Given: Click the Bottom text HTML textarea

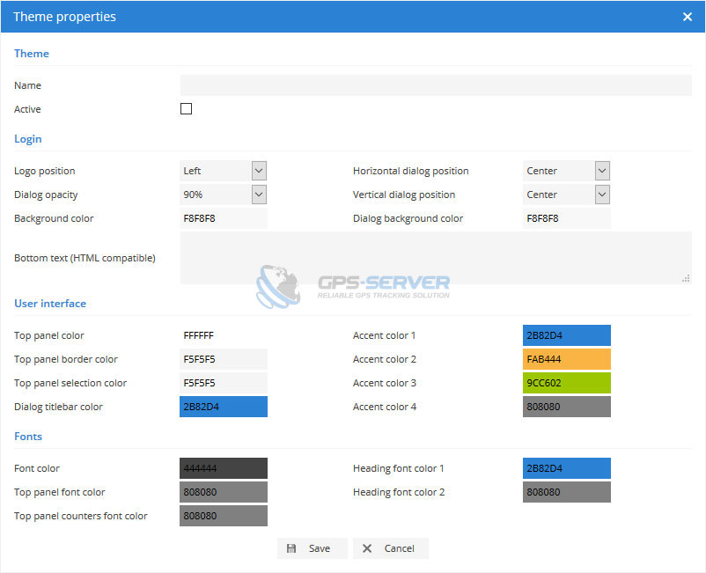Looking at the screenshot, I should [x=436, y=258].
